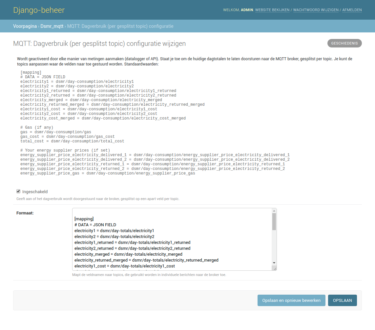Click the page heading 'MQTT: Dagverbruik ... configuratie wijzigen'
The image size is (375, 330).
pos(99,44)
